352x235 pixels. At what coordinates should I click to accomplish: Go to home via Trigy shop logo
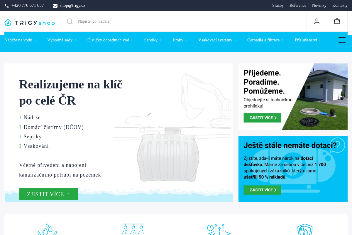(x=30, y=23)
